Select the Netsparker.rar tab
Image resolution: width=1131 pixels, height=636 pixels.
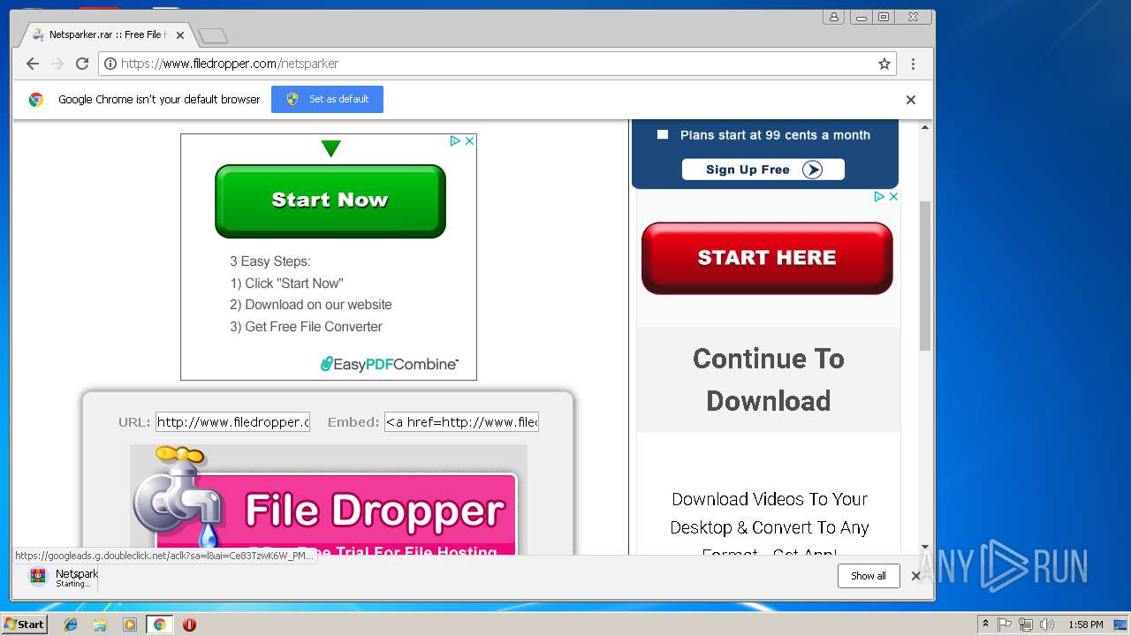pyautogui.click(x=106, y=35)
